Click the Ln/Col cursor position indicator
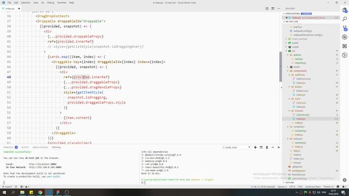This screenshot has height=196, width=349. pyautogui.click(x=263, y=187)
